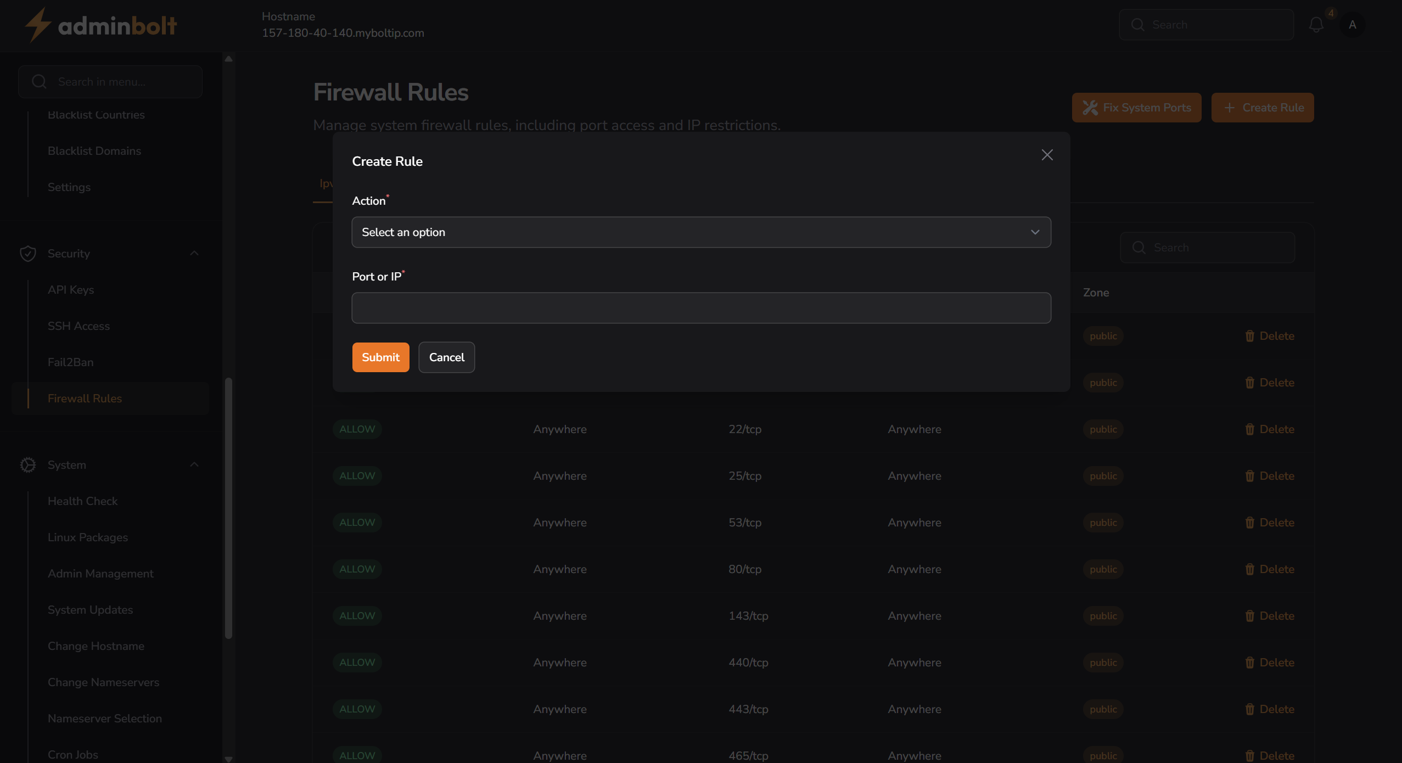Select Firewall Rules in the sidebar
Viewport: 1402px width, 763px height.
(85, 399)
